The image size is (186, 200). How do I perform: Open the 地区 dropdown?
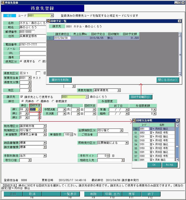pyautogui.click(x=29, y=90)
